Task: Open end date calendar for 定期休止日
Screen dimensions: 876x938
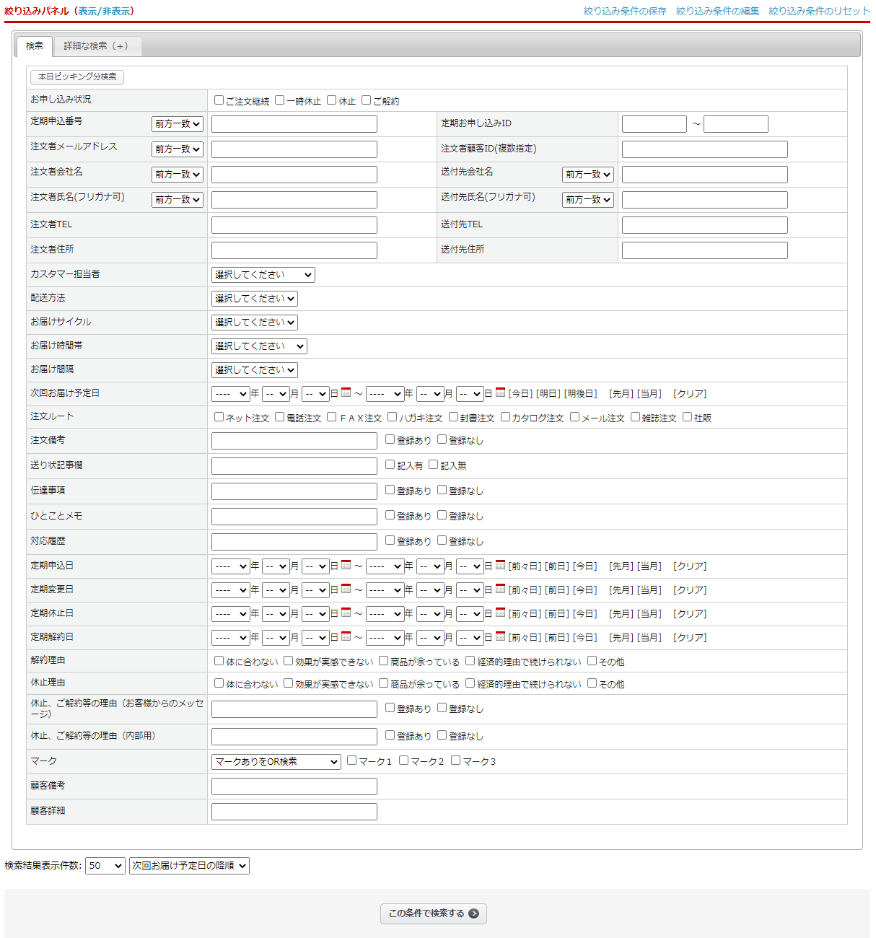Action: point(500,613)
